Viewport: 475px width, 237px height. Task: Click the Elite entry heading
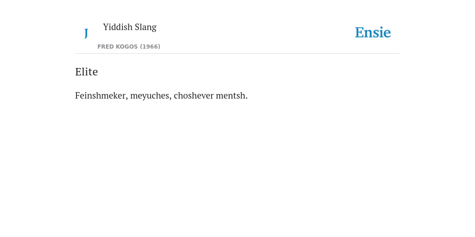pyautogui.click(x=86, y=72)
